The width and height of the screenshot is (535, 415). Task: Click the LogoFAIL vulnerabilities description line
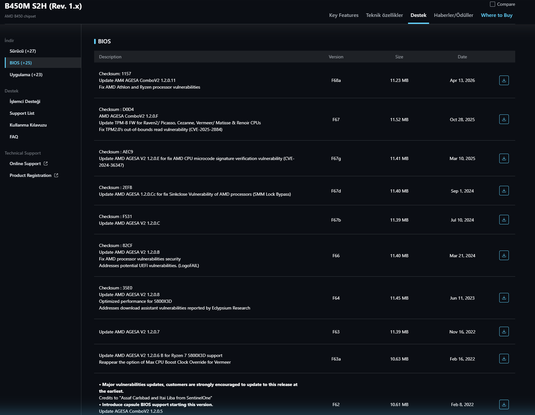[x=149, y=266]
